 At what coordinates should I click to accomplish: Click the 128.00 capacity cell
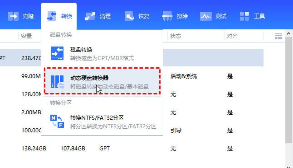31,94
